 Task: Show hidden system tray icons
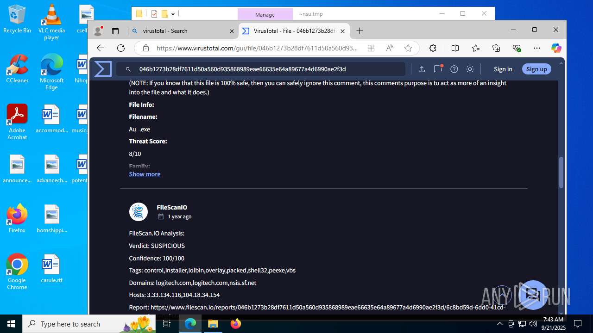click(499, 324)
